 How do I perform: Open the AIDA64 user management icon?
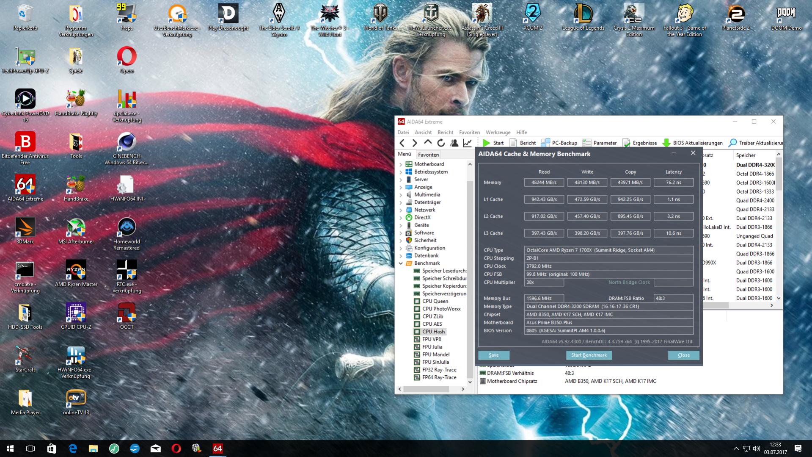454,143
